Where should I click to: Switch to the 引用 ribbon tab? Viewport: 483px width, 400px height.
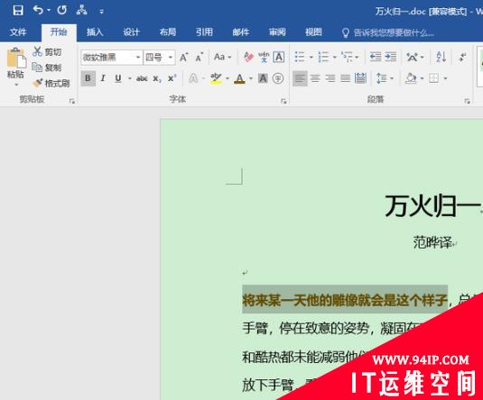(x=204, y=32)
